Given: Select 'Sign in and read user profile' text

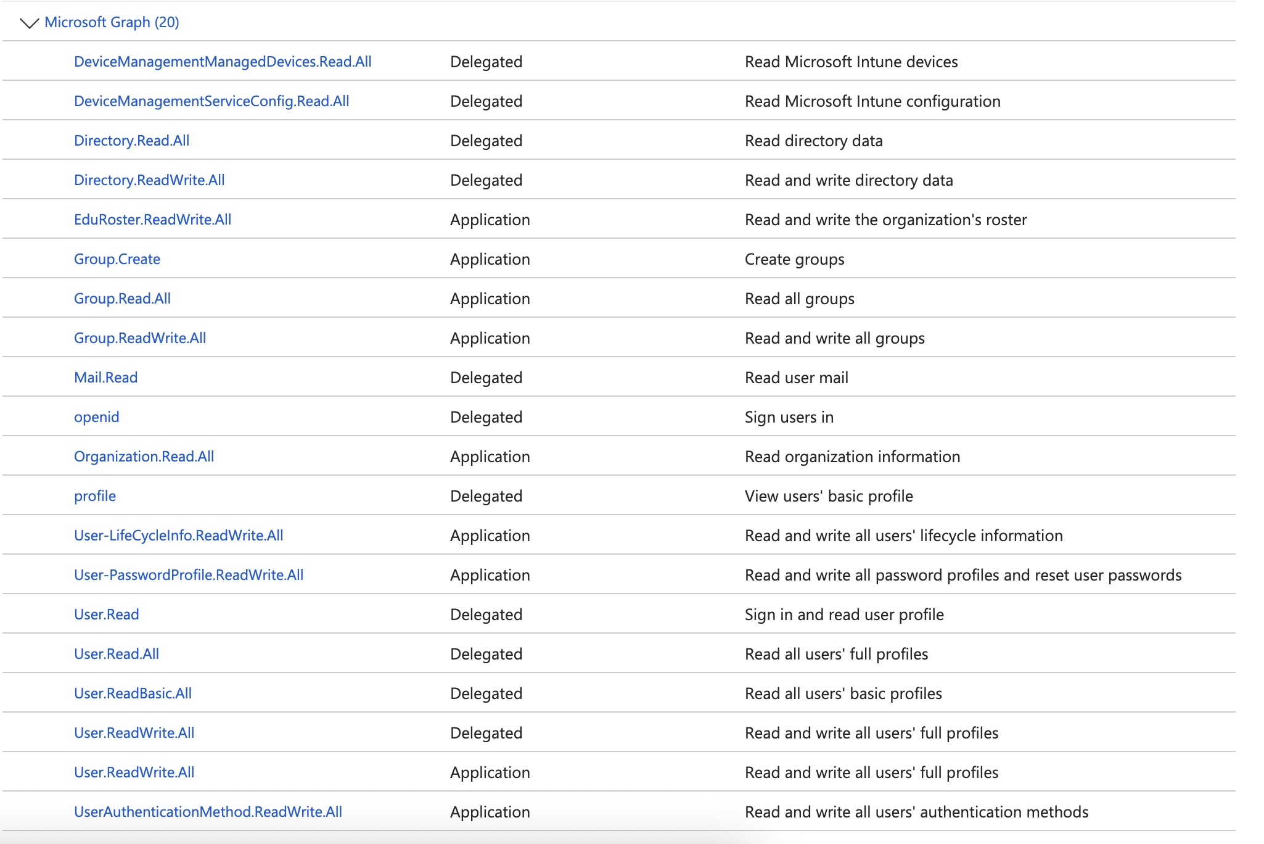Looking at the screenshot, I should pyautogui.click(x=844, y=614).
